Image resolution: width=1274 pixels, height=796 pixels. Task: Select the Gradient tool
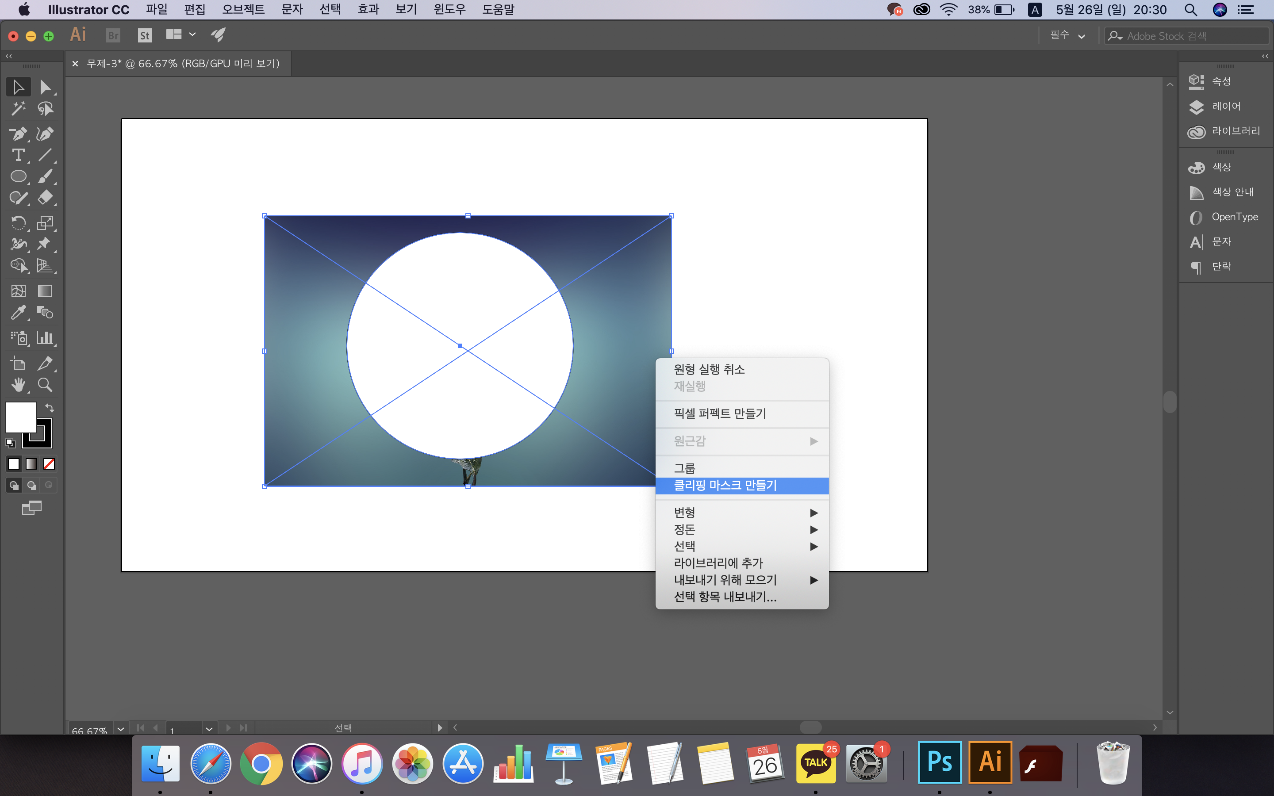click(45, 291)
